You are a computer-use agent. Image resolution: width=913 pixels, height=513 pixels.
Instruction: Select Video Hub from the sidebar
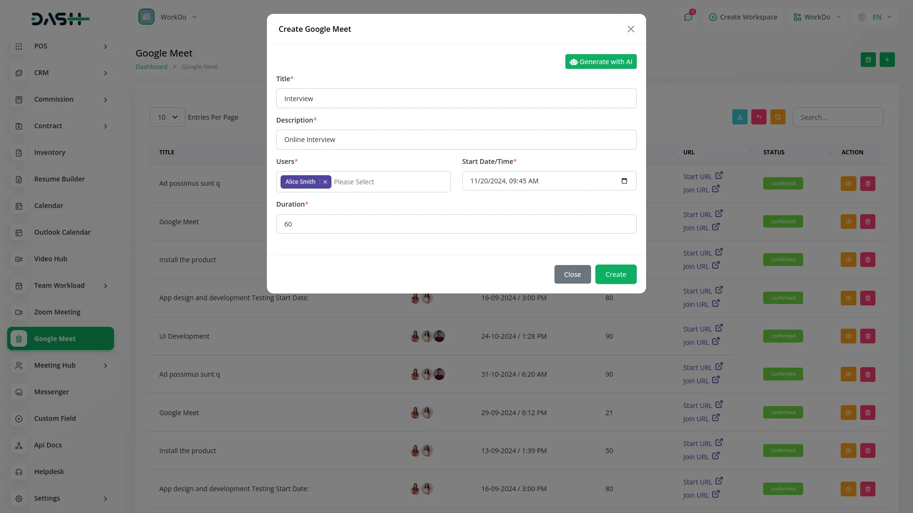[50, 259]
